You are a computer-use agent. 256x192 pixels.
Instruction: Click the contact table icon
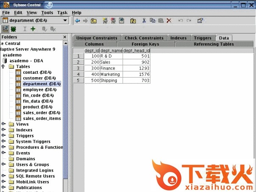[18, 72]
